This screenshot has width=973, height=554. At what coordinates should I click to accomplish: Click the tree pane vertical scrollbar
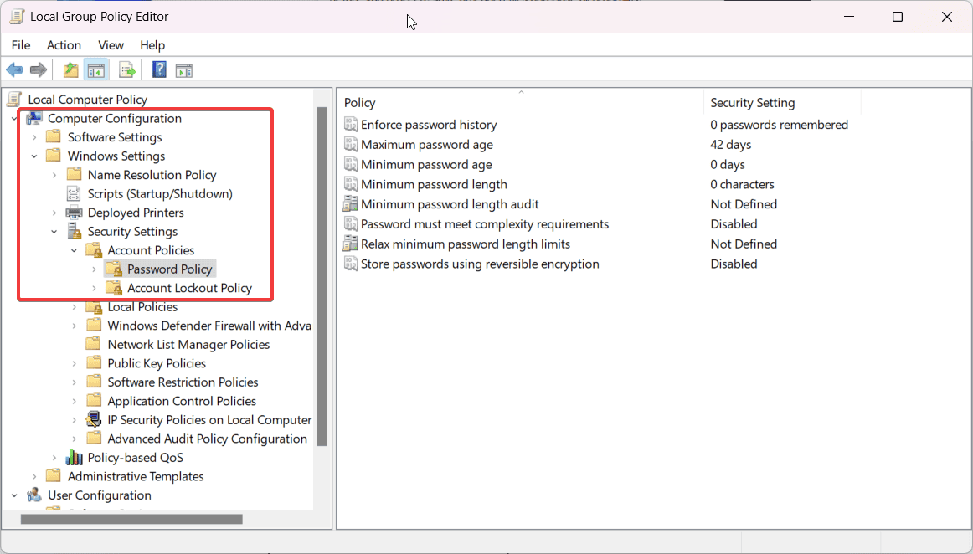point(322,277)
